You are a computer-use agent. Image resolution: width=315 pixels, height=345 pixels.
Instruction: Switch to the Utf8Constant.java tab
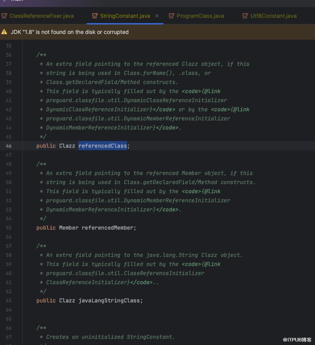(273, 16)
